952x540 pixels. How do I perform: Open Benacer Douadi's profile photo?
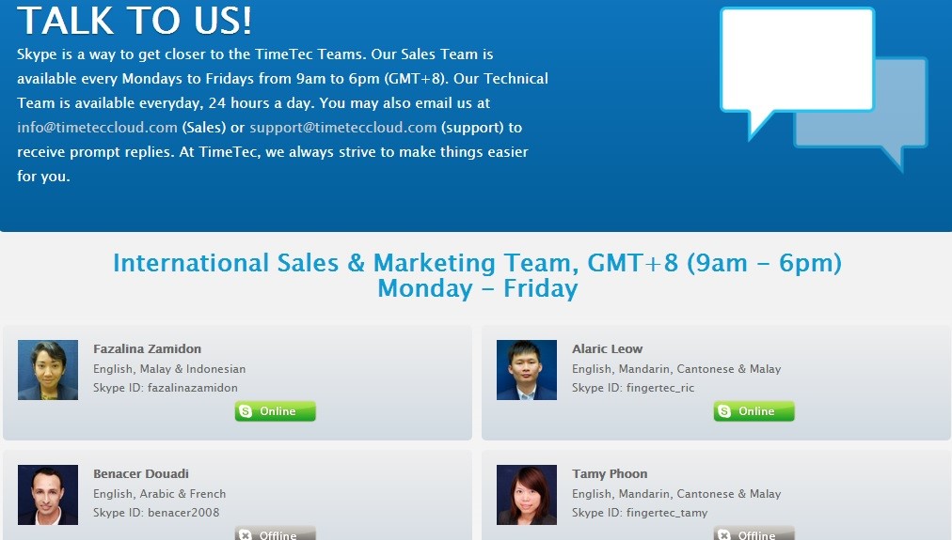[48, 495]
